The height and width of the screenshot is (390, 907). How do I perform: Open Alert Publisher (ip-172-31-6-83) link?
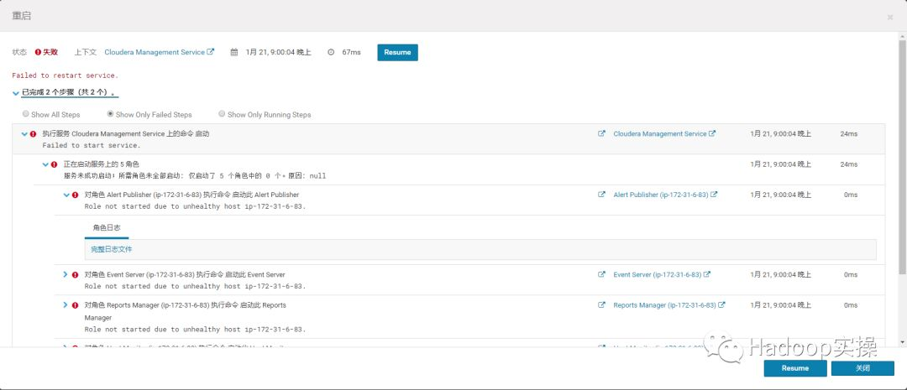[x=661, y=195]
